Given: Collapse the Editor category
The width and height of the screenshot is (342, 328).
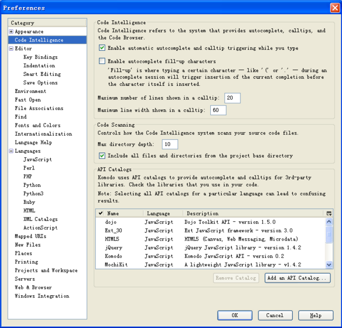Looking at the screenshot, I should 11,49.
